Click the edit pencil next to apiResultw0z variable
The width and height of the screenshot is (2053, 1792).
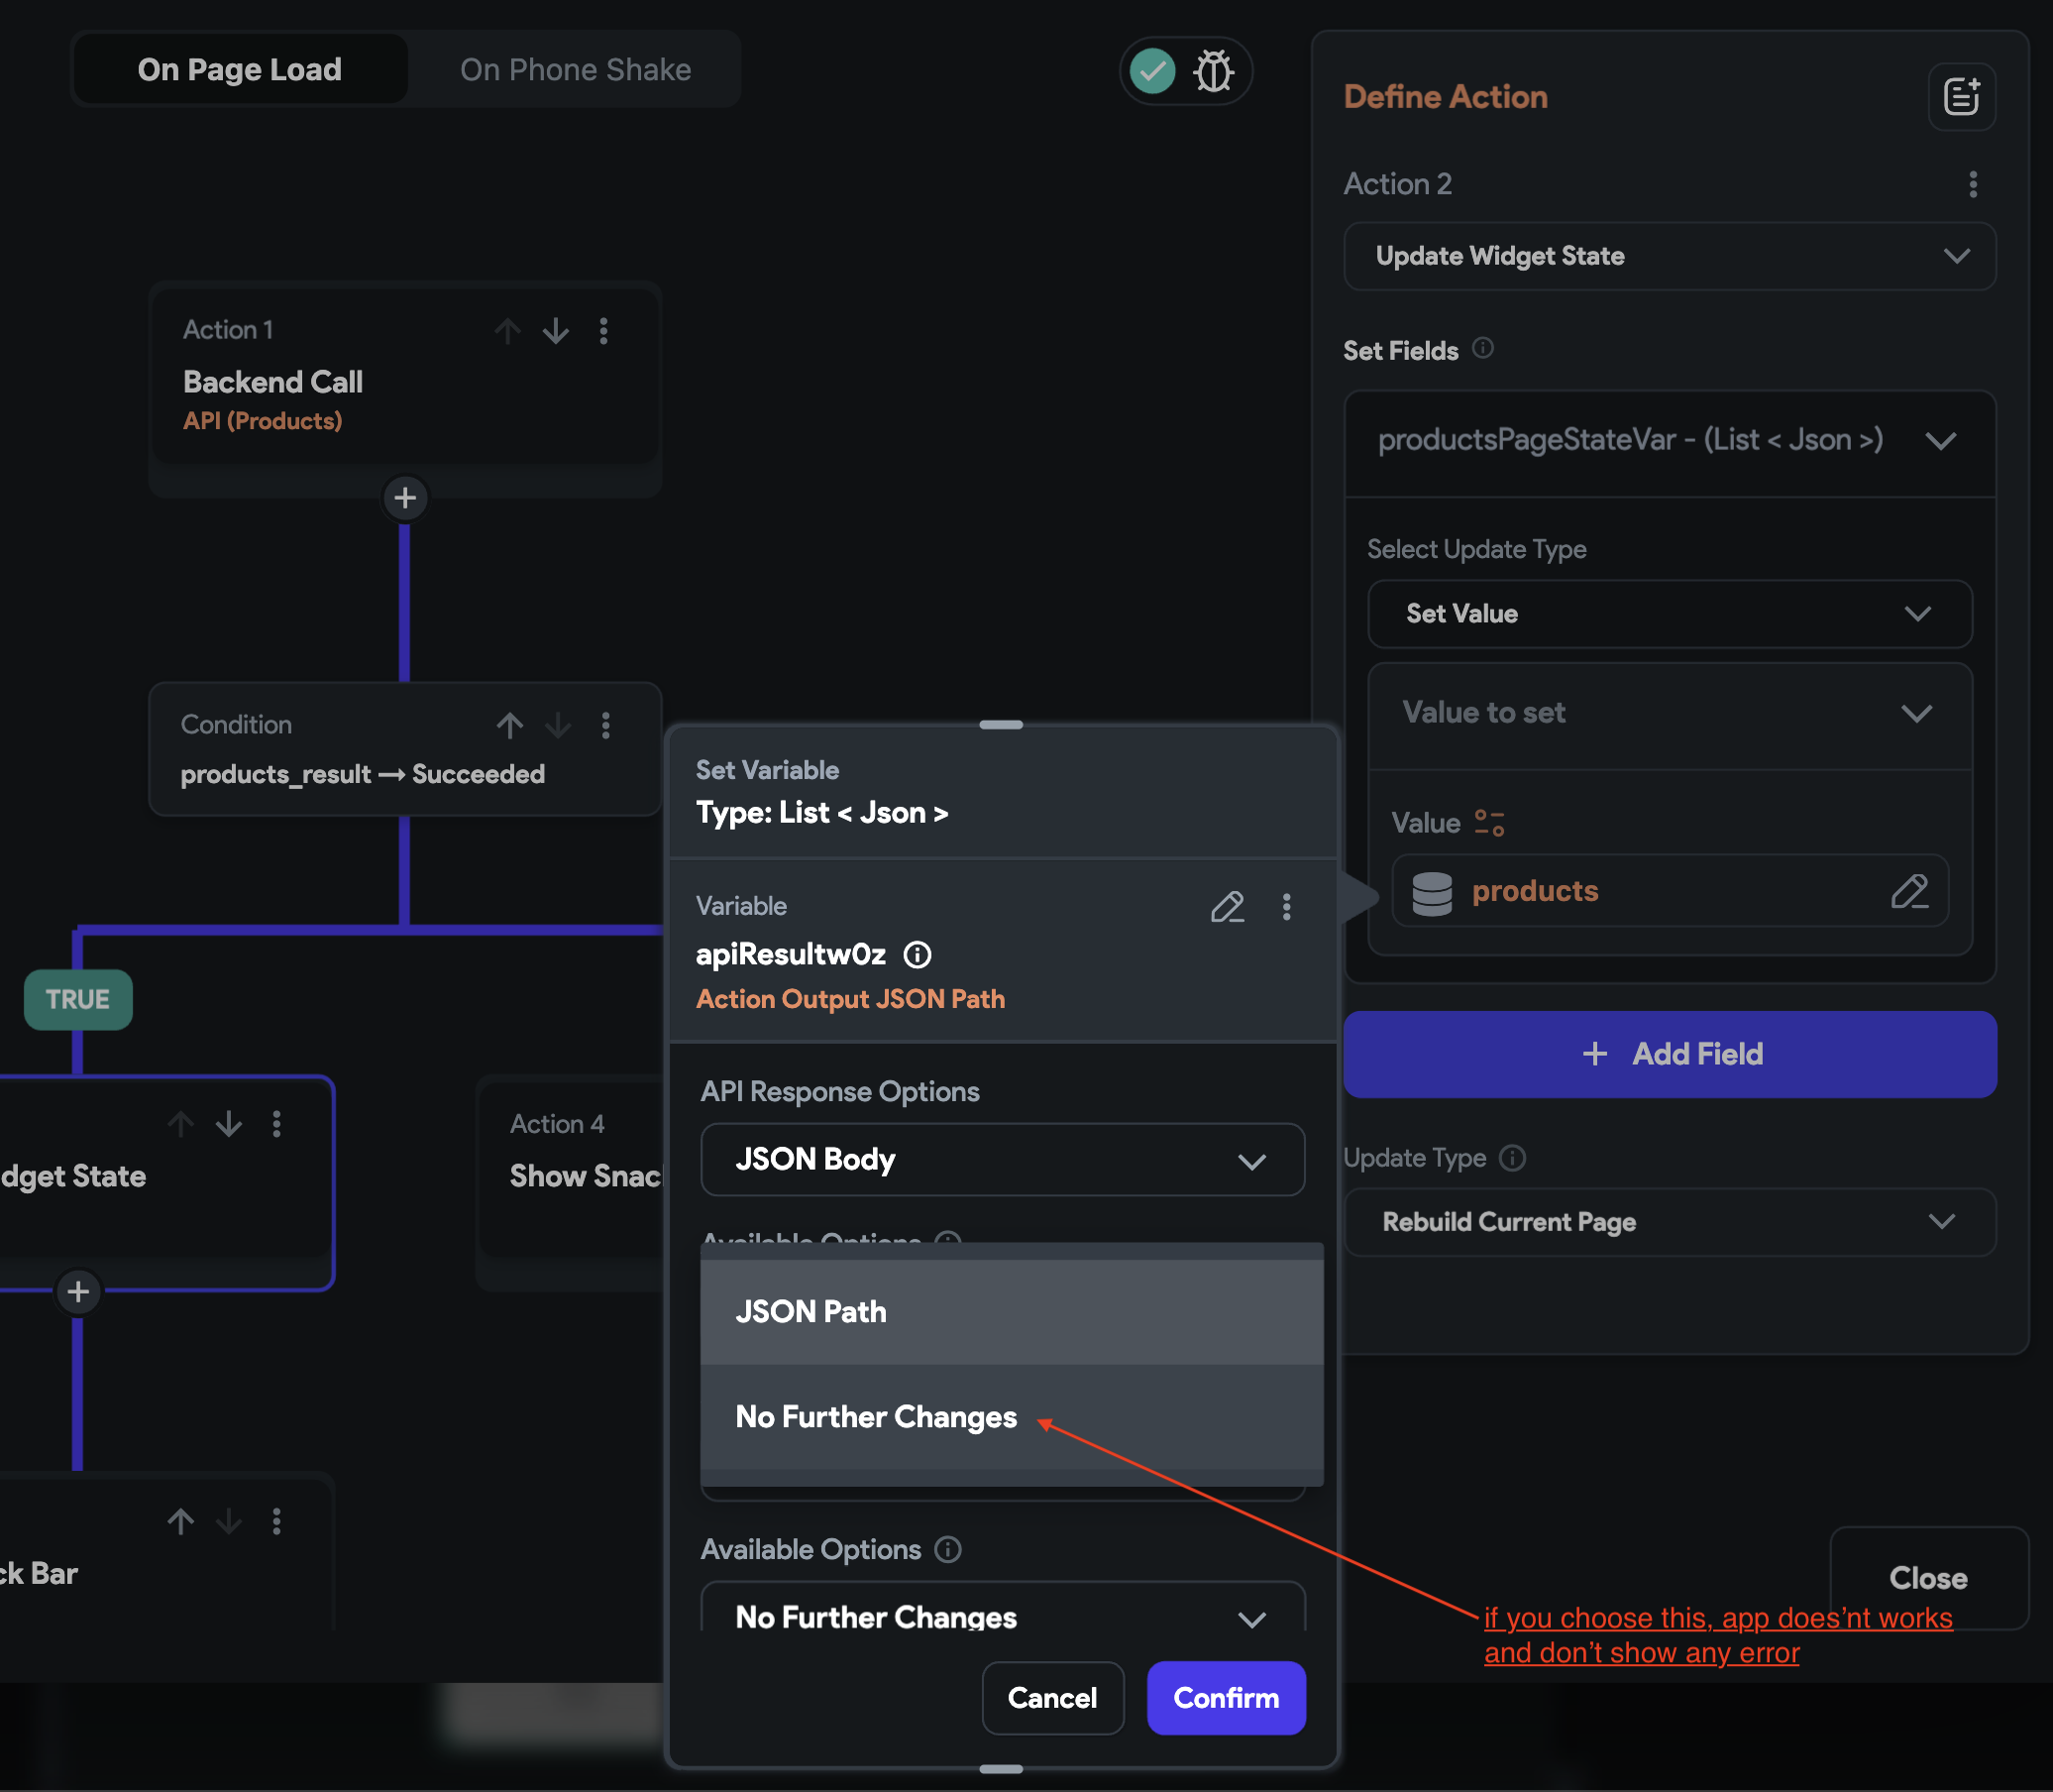1228,908
